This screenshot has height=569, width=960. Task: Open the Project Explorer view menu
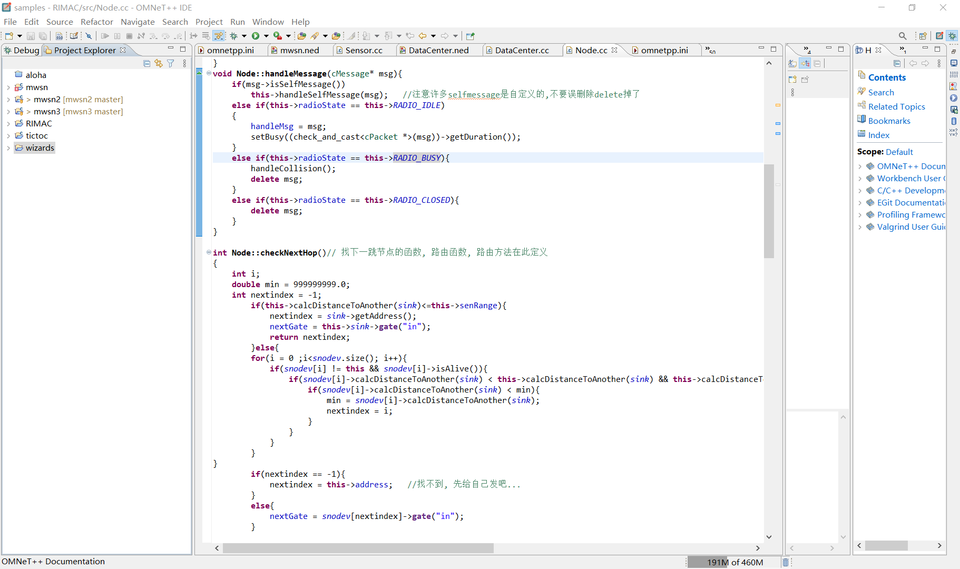tap(184, 63)
